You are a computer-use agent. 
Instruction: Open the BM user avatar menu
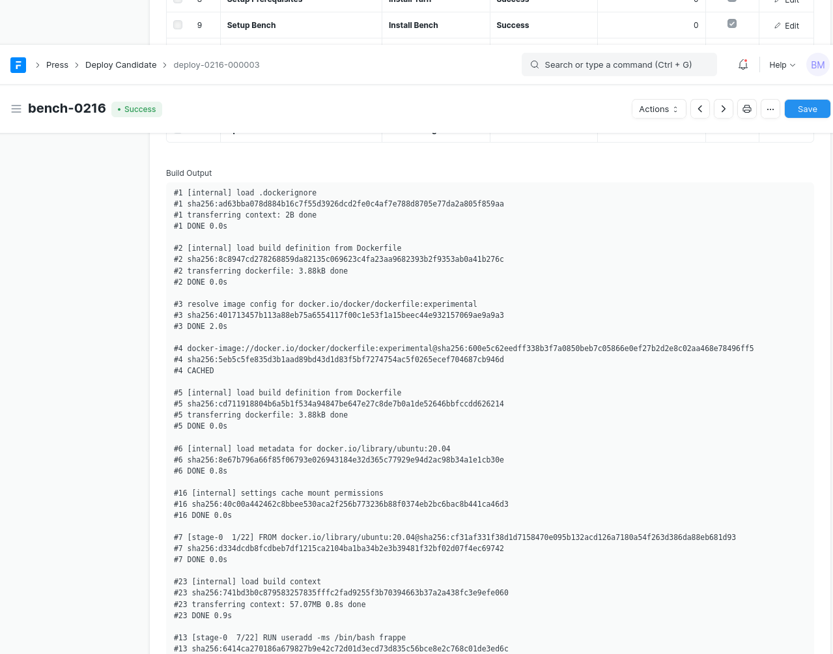(817, 64)
